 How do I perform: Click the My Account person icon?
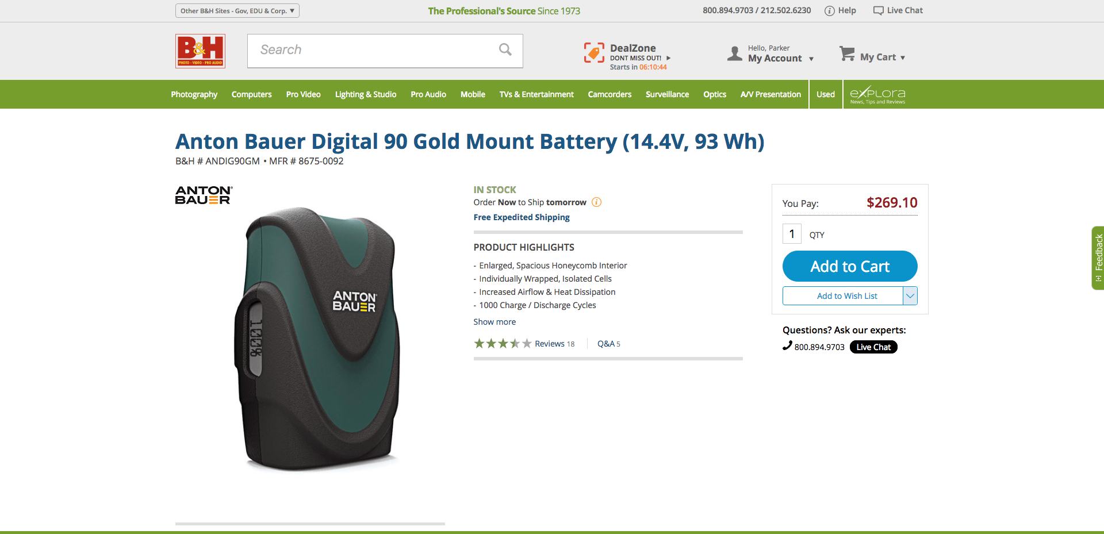coord(735,53)
